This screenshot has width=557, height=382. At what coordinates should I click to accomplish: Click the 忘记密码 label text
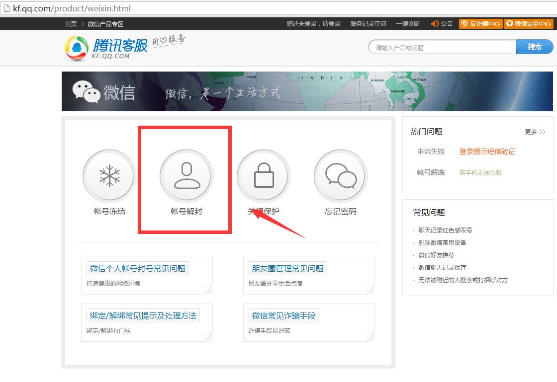click(x=341, y=212)
